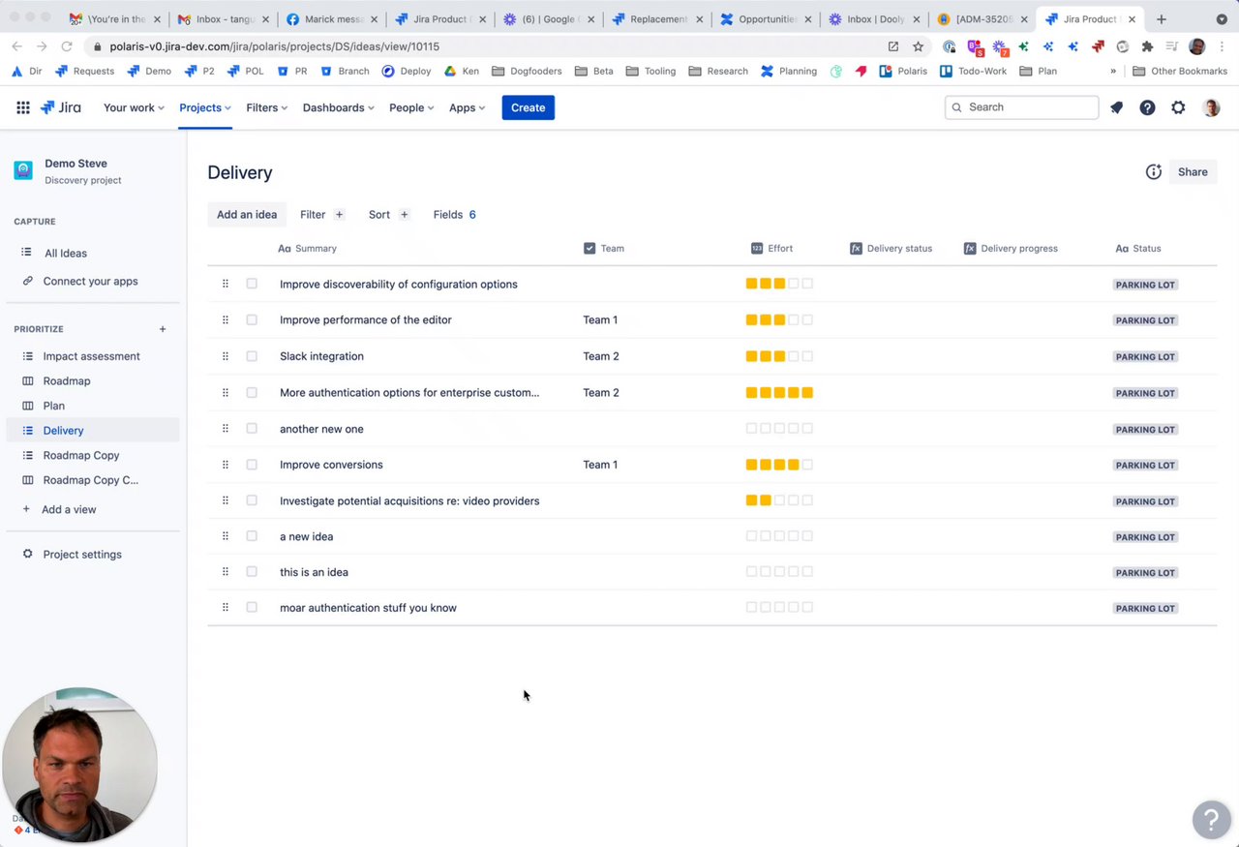This screenshot has width=1239, height=847.
Task: Open Jira settings gear icon
Action: [x=1178, y=107]
